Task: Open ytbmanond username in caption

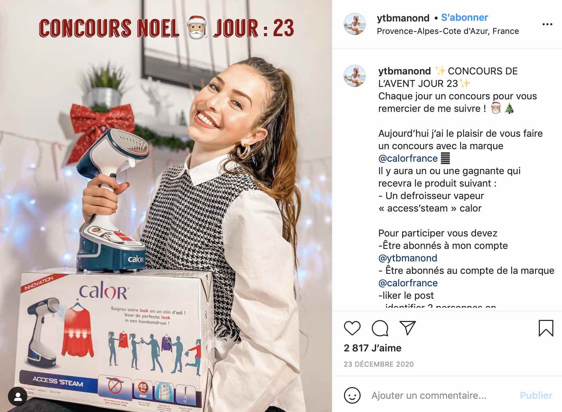Action: coord(405,71)
